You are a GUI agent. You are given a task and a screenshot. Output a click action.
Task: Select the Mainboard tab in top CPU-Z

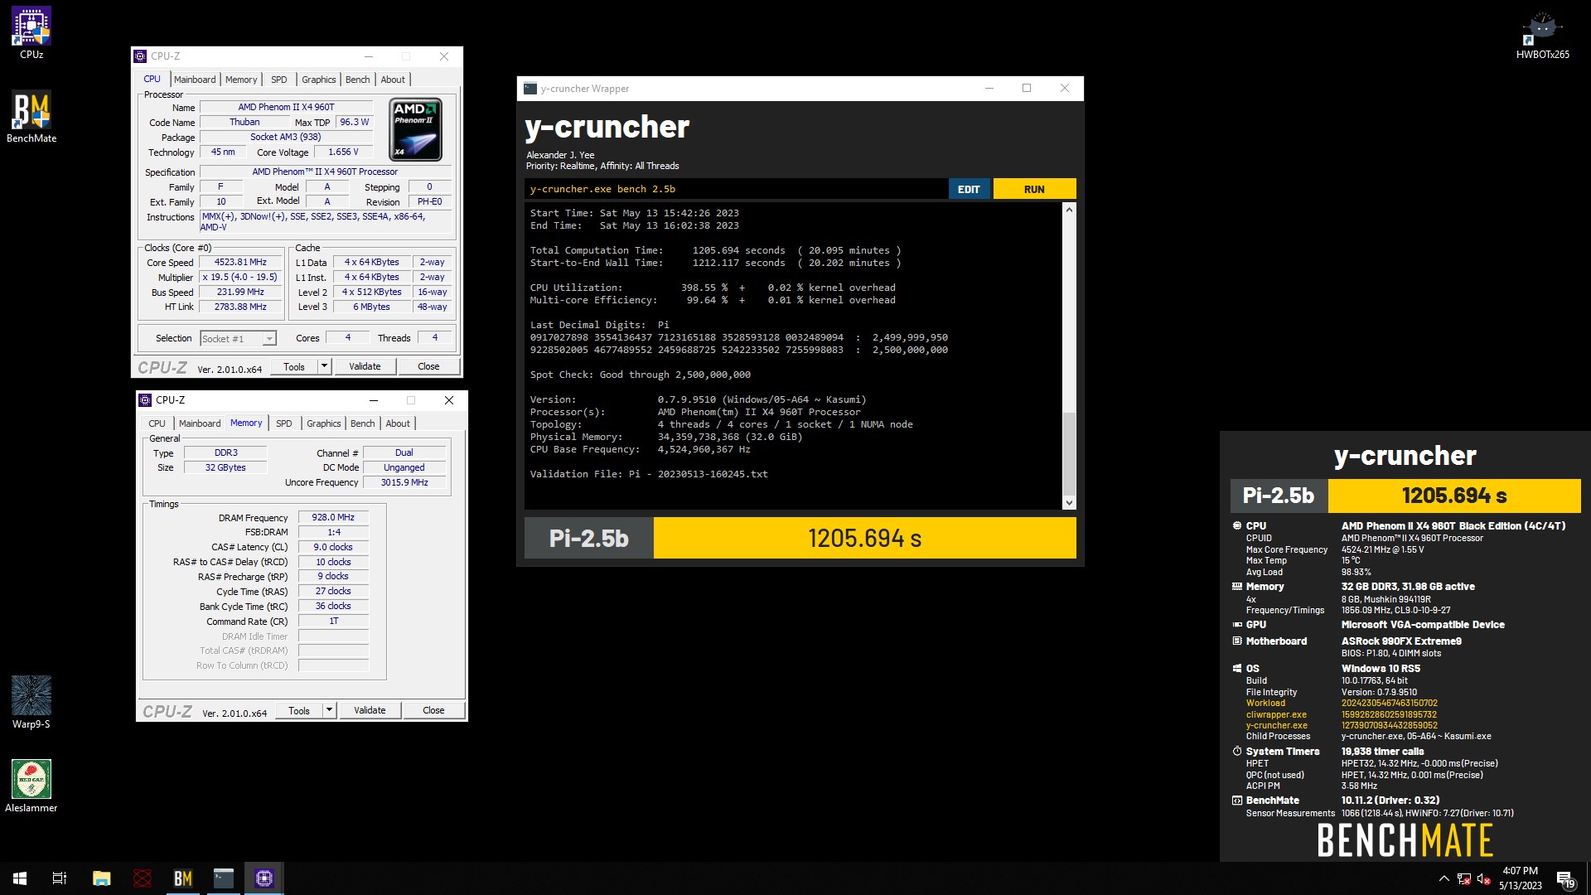tap(195, 80)
